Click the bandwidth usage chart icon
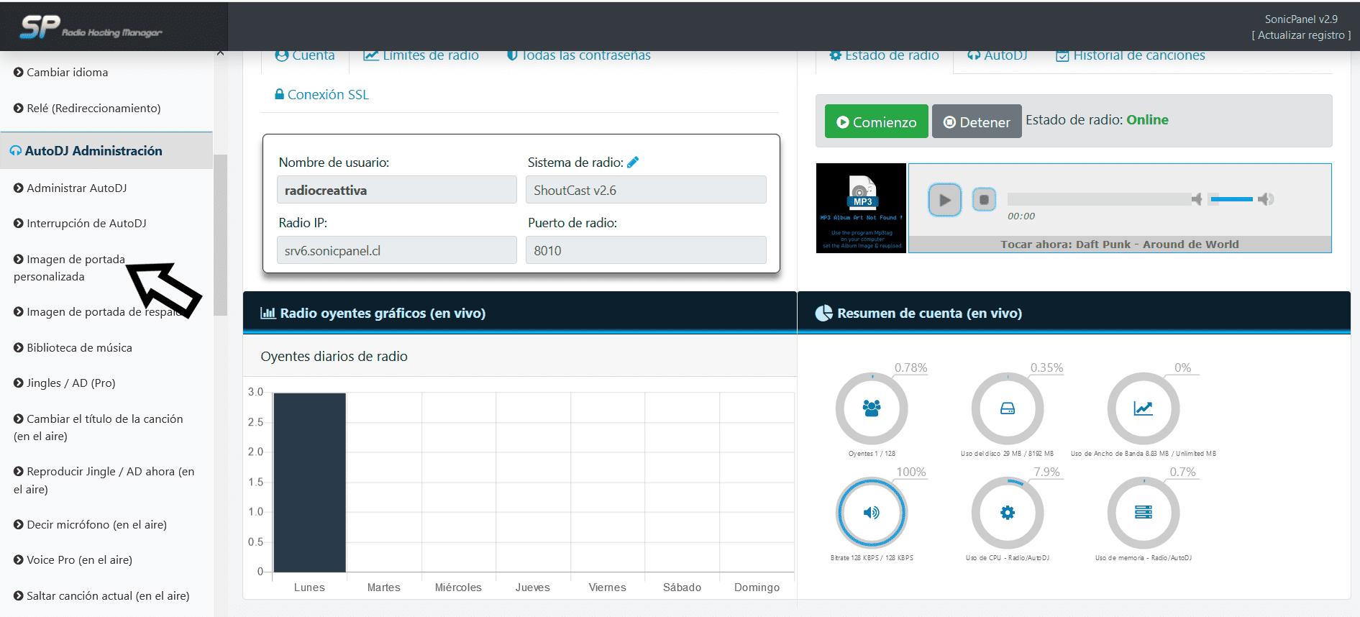This screenshot has width=1360, height=617. click(1143, 408)
